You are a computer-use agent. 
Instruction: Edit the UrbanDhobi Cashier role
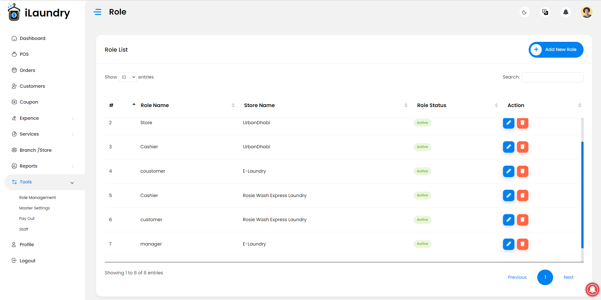pos(509,147)
